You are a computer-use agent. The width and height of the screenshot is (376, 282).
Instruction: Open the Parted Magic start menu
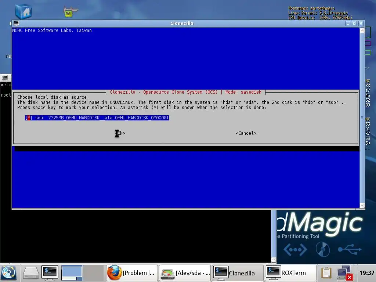pyautogui.click(x=9, y=273)
